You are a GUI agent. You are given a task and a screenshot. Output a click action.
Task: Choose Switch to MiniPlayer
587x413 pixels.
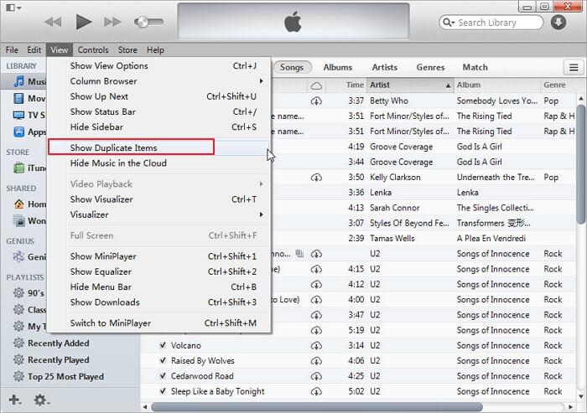pos(159,323)
